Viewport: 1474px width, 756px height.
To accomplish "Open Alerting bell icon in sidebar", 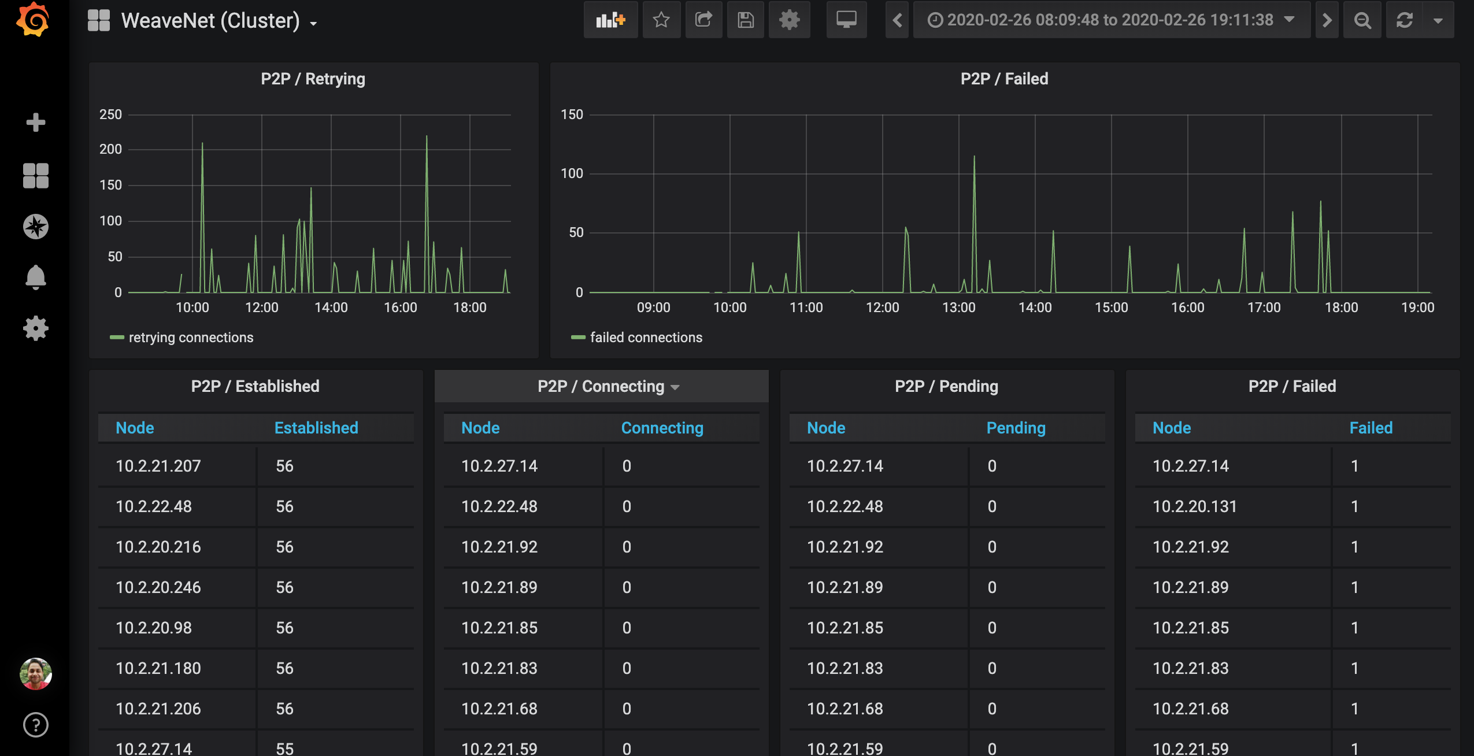I will tap(35, 277).
